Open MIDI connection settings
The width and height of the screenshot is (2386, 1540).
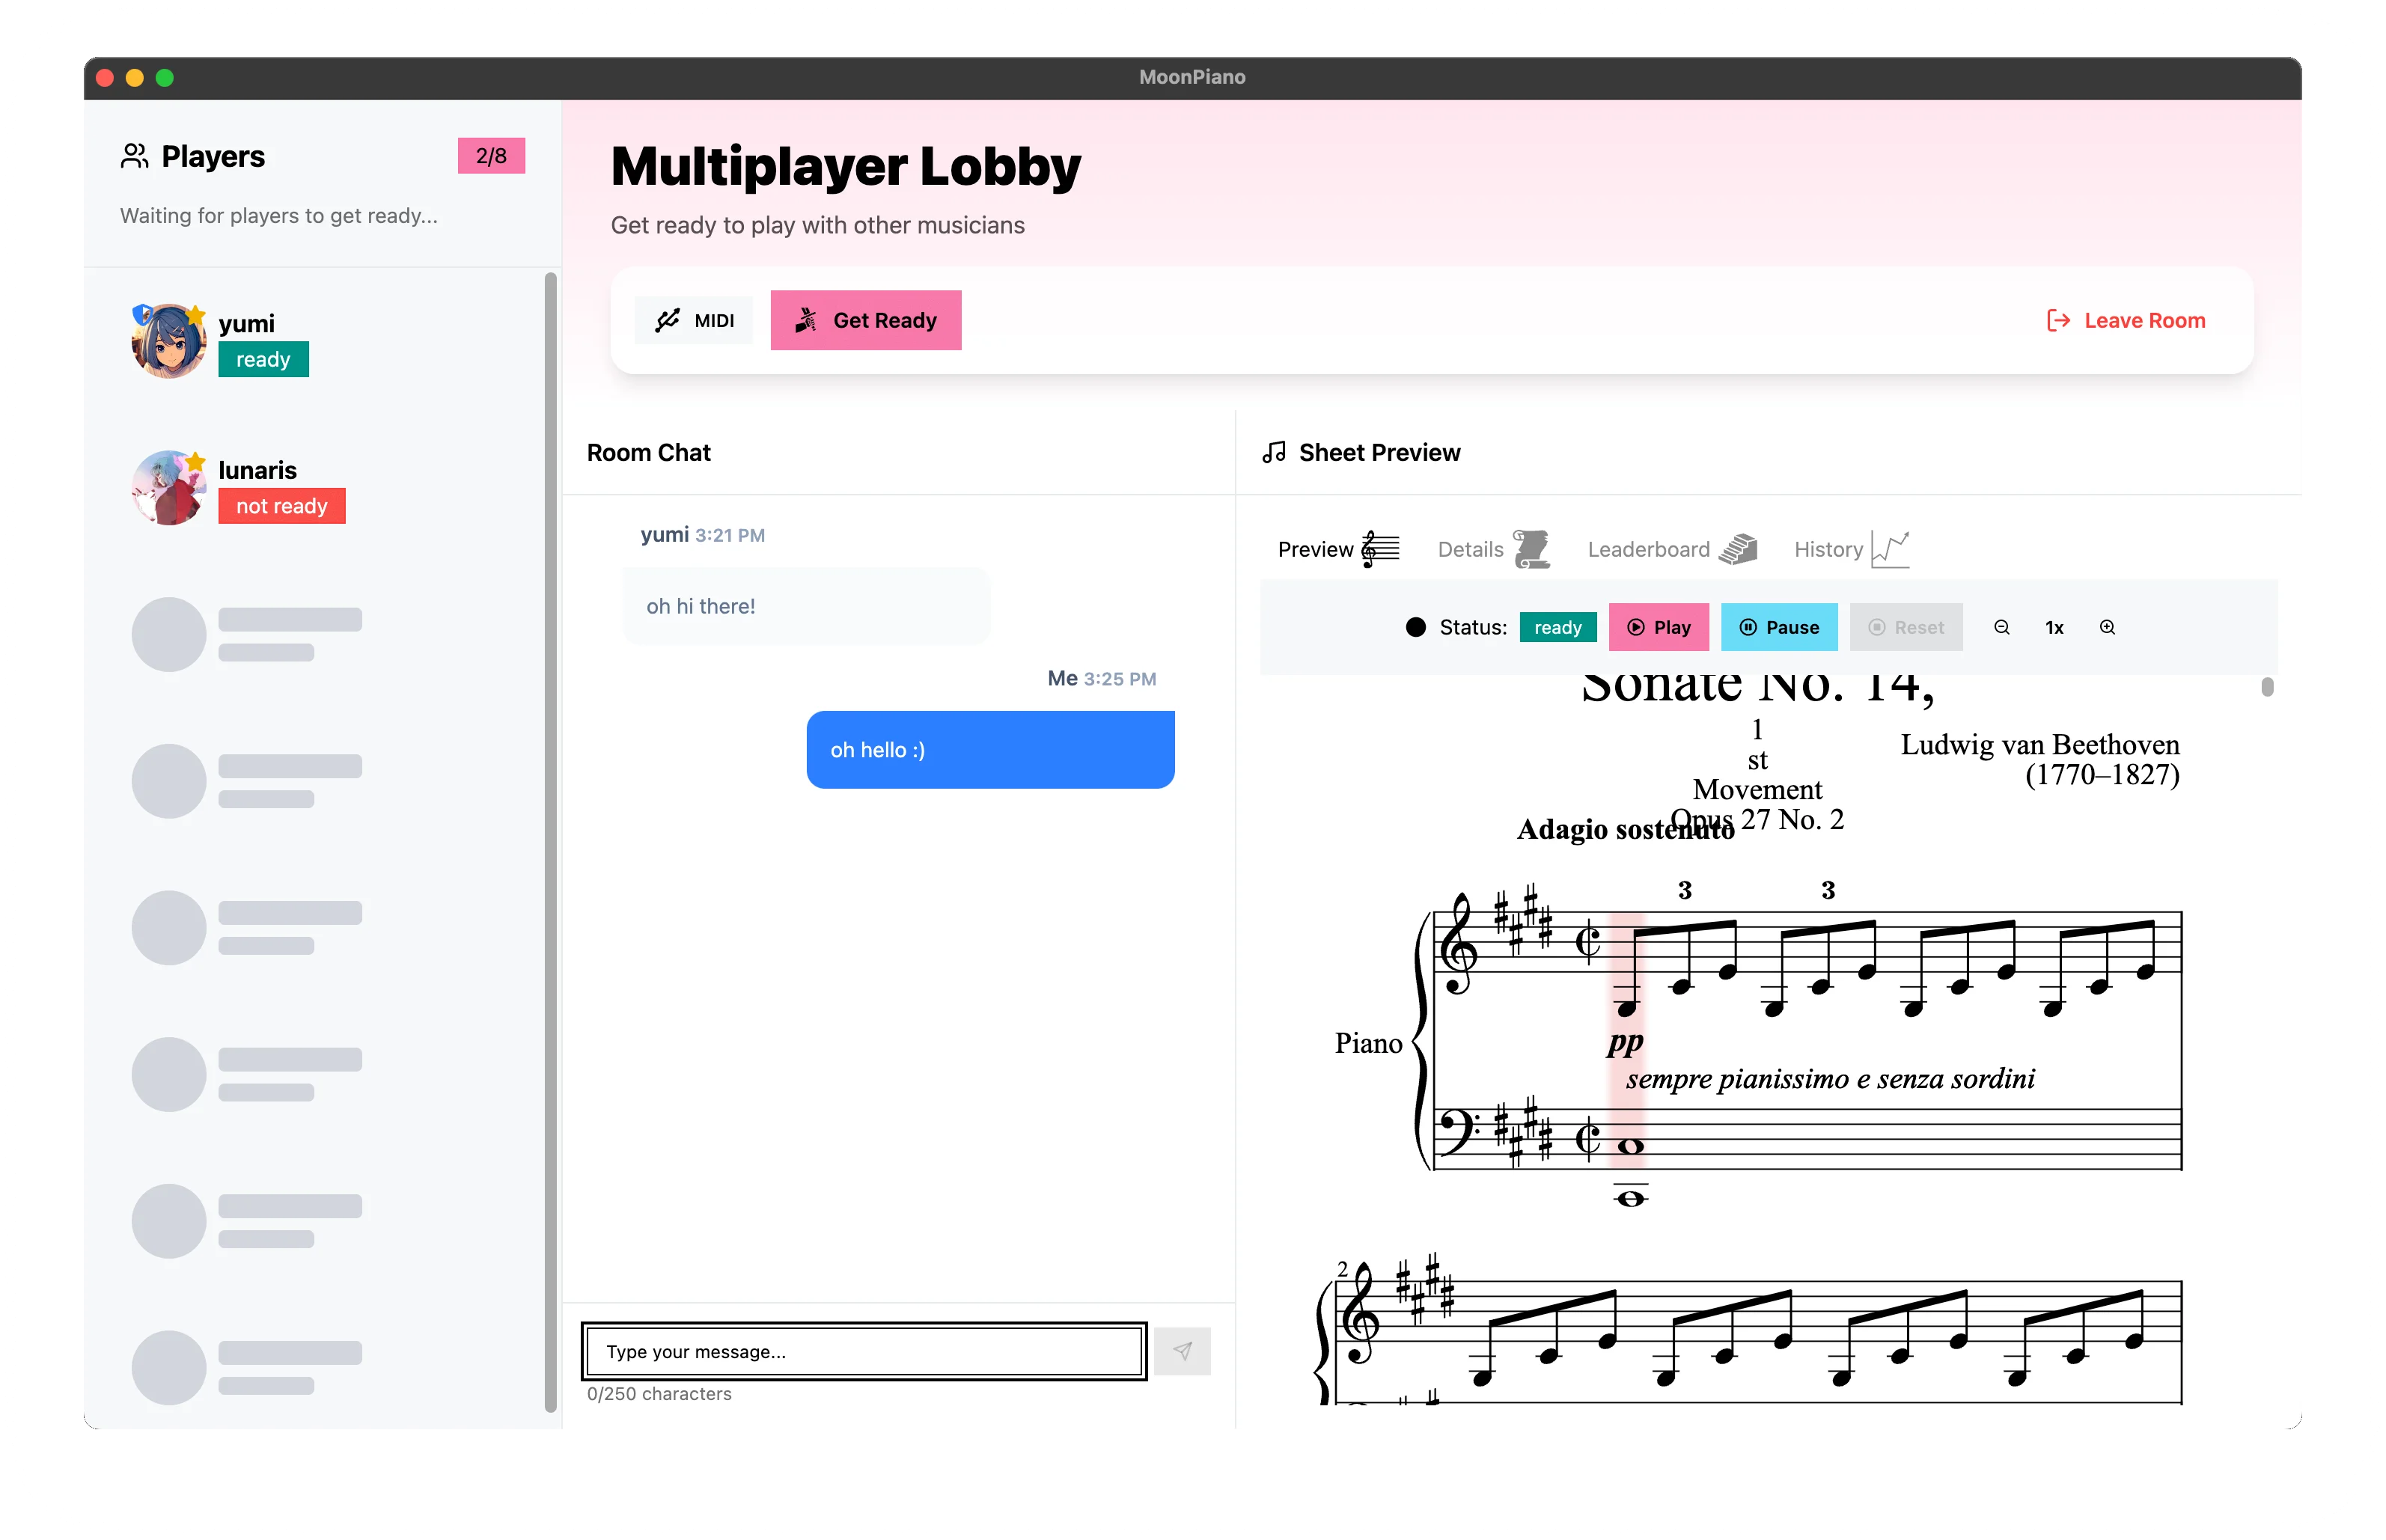tap(695, 320)
